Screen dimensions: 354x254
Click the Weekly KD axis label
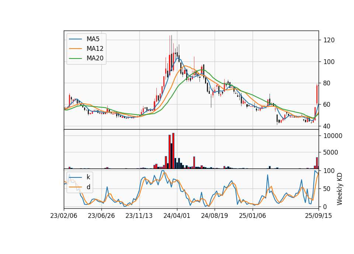click(340, 189)
